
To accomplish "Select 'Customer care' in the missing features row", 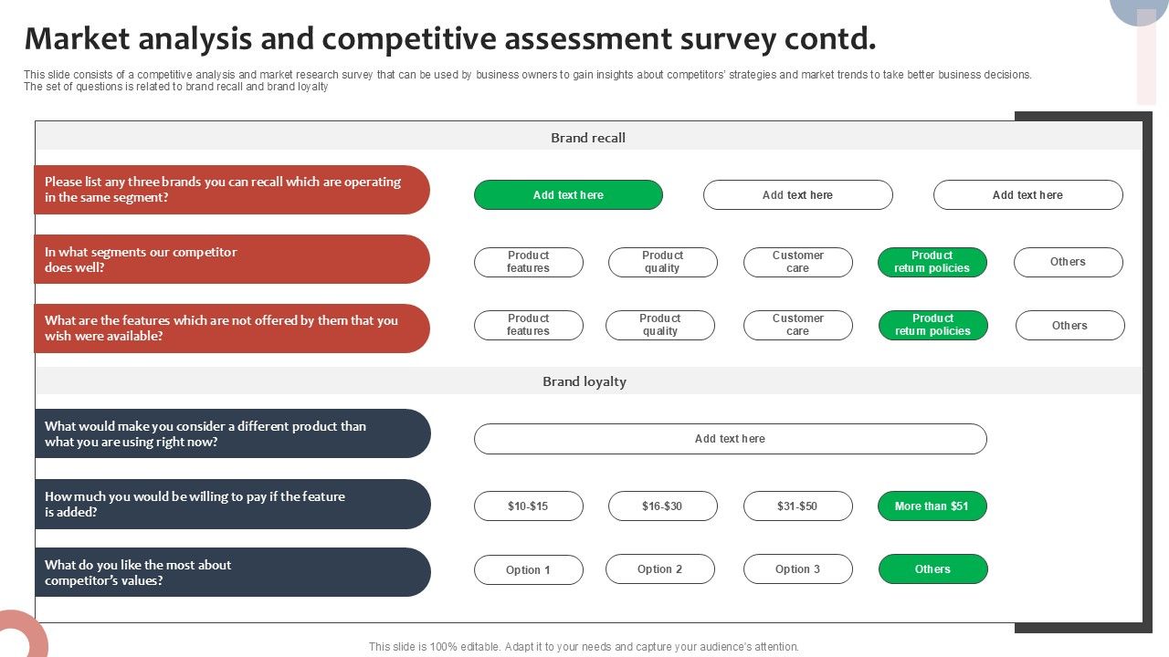I will point(797,325).
